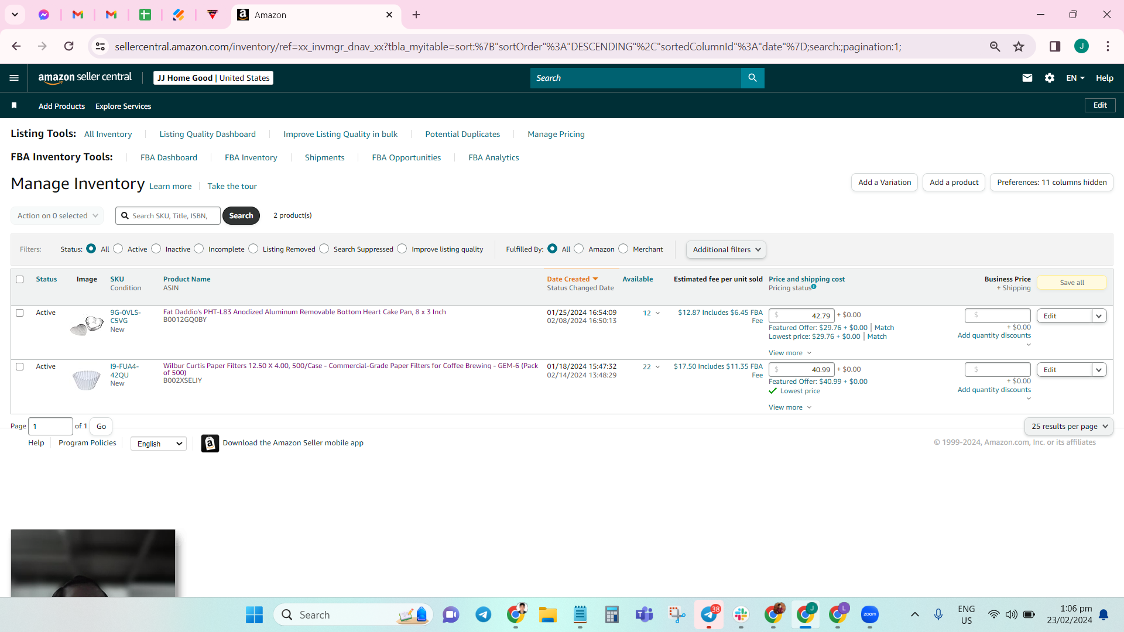Go back using the browser back arrow
The height and width of the screenshot is (632, 1124).
[x=16, y=46]
